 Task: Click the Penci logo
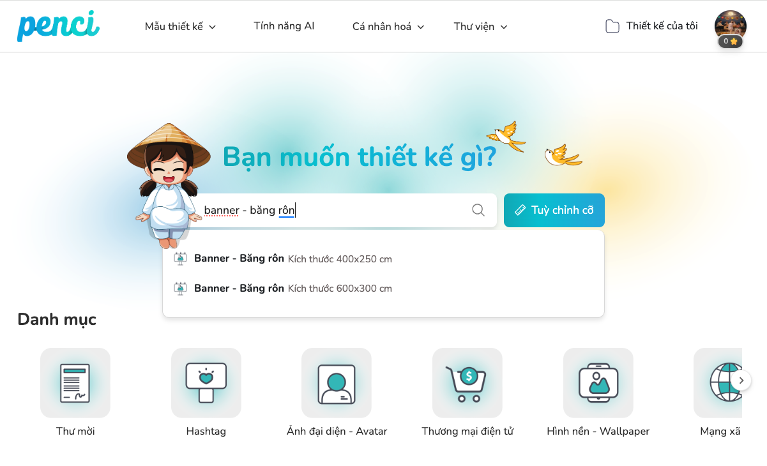[x=58, y=26]
